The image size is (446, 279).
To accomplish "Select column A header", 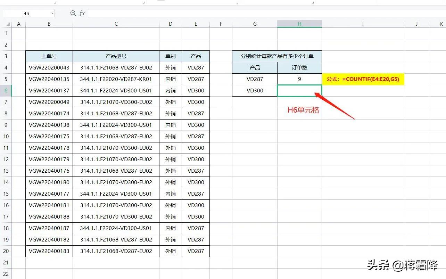I will (x=19, y=24).
